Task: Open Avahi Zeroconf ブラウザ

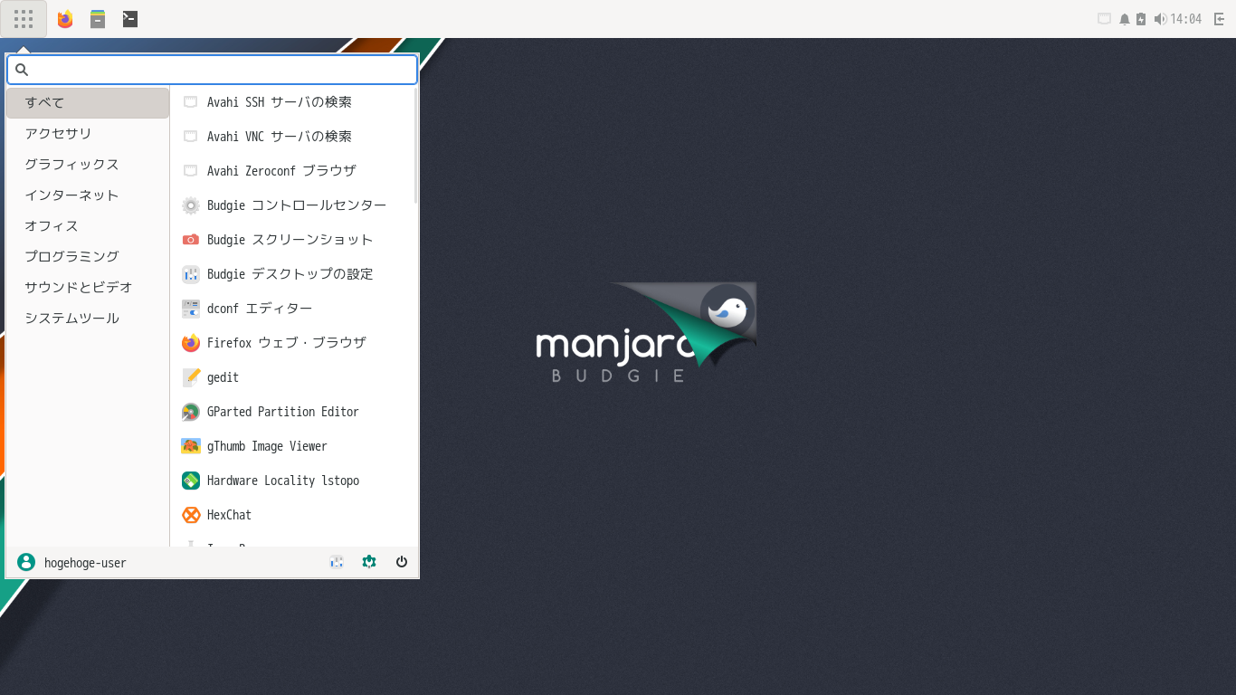Action: [292, 171]
